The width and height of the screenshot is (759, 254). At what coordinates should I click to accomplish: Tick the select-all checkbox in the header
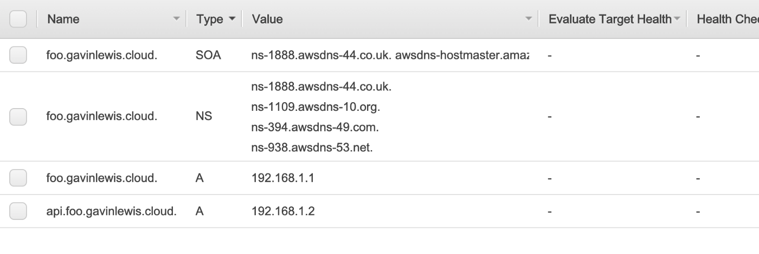[x=18, y=19]
